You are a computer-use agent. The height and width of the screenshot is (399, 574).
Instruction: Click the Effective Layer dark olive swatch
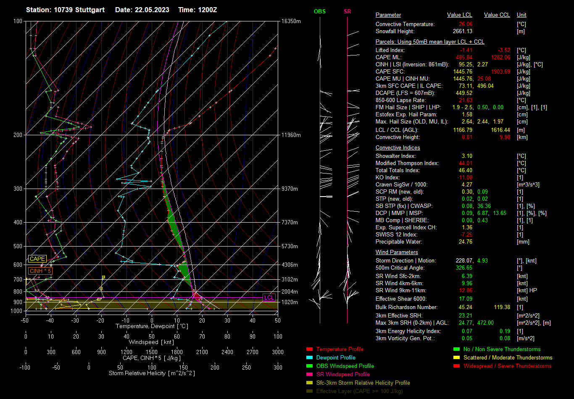310,391
